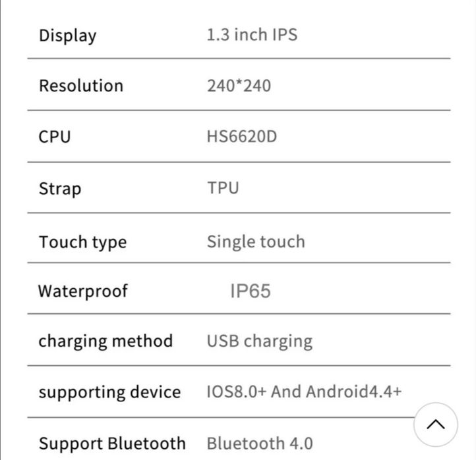The width and height of the screenshot is (476, 460).
Task: Click the CPU row label
Action: click(54, 137)
